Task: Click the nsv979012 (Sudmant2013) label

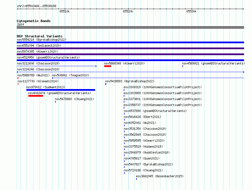Action: (x=46, y=87)
